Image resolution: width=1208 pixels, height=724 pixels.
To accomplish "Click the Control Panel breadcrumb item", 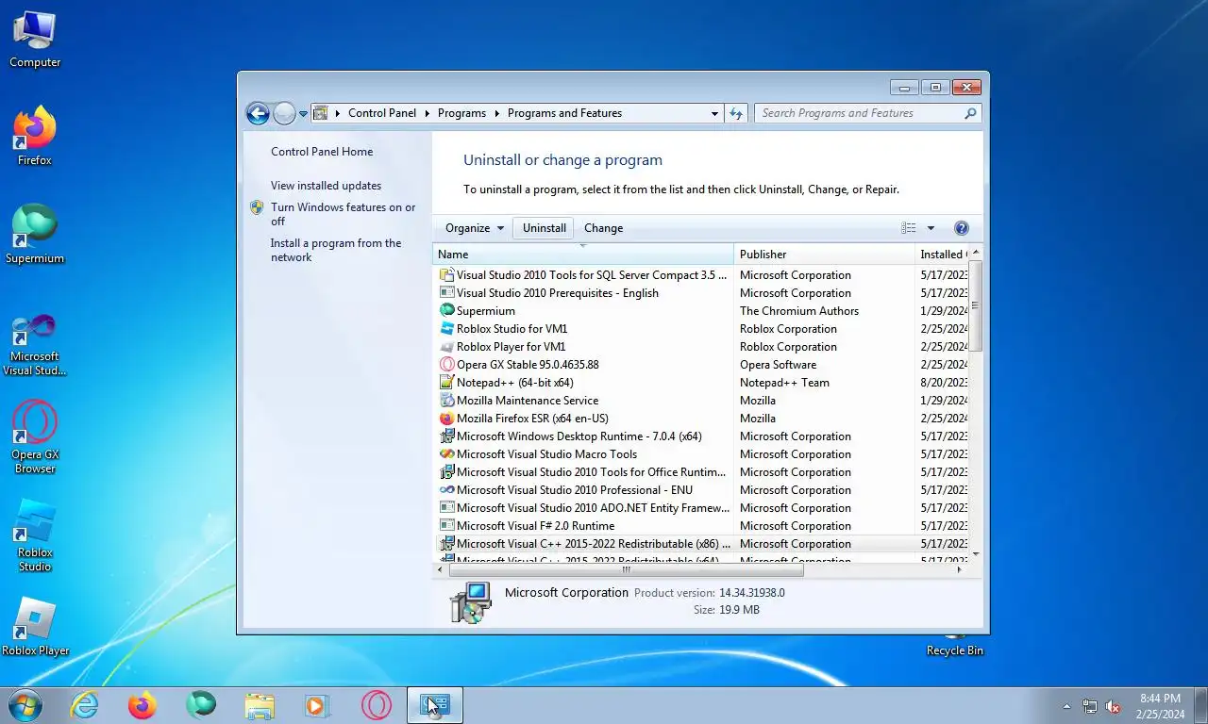I will pos(382,113).
